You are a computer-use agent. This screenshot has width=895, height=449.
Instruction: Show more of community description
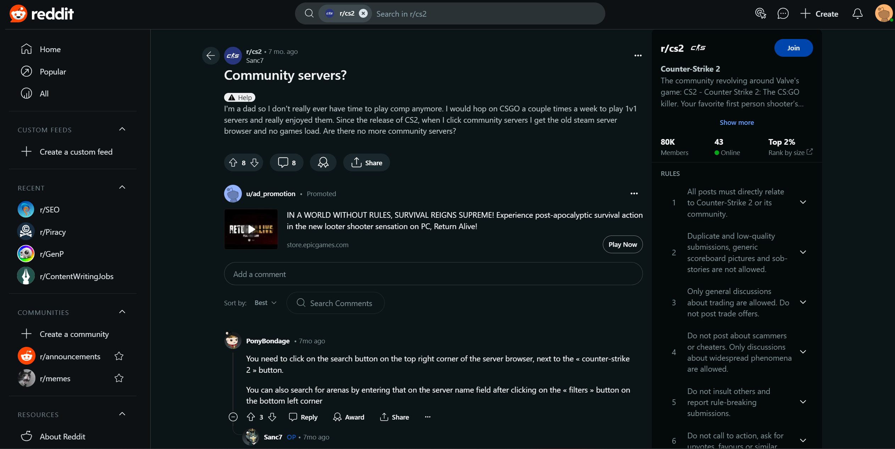[737, 122]
